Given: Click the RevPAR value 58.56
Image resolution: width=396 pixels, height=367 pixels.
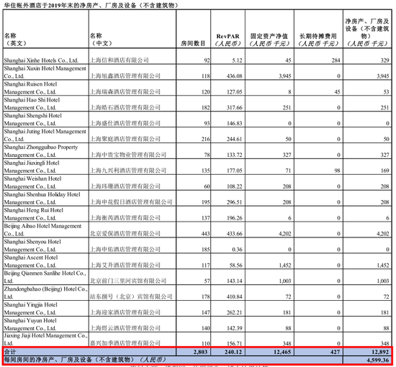Looking at the screenshot, I should click(x=235, y=266).
